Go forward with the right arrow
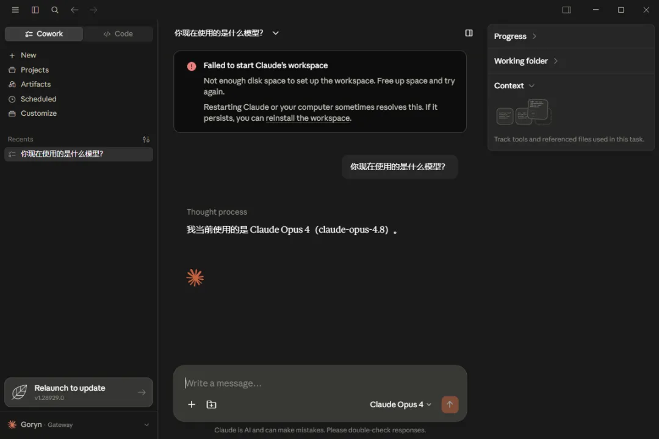Viewport: 659px width, 439px height. pos(93,10)
